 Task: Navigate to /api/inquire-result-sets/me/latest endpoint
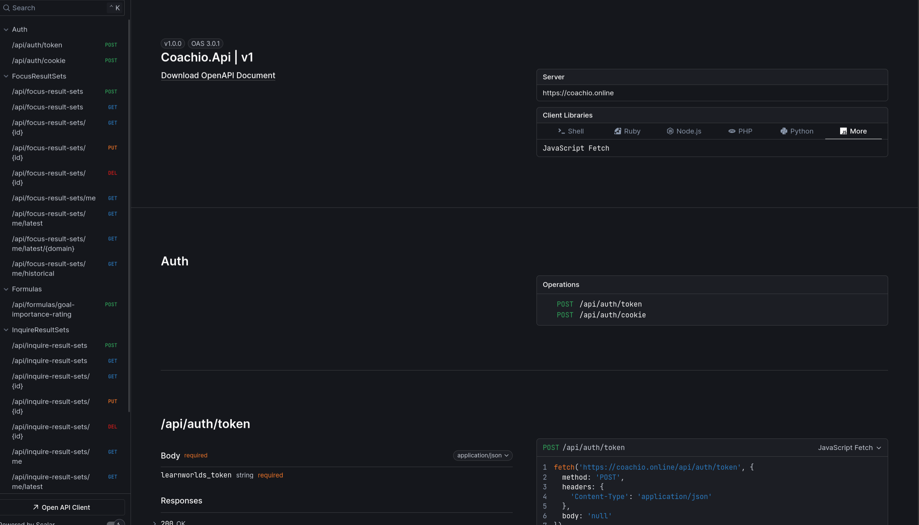(x=64, y=482)
